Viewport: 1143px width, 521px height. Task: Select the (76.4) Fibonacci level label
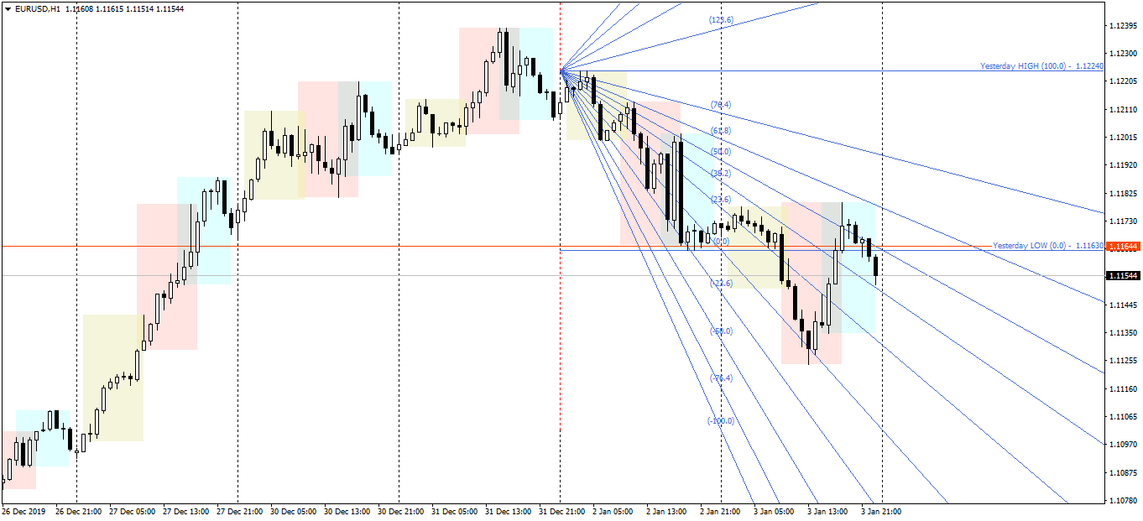(x=721, y=105)
